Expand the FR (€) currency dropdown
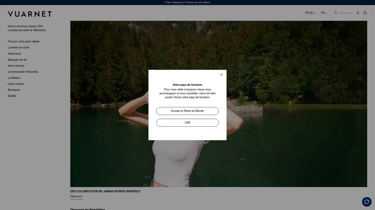 coord(311,13)
